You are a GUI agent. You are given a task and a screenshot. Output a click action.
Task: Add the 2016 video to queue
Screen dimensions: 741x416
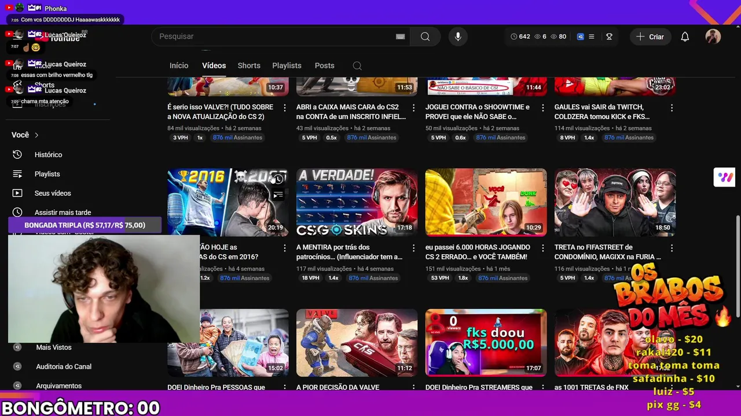point(278,195)
